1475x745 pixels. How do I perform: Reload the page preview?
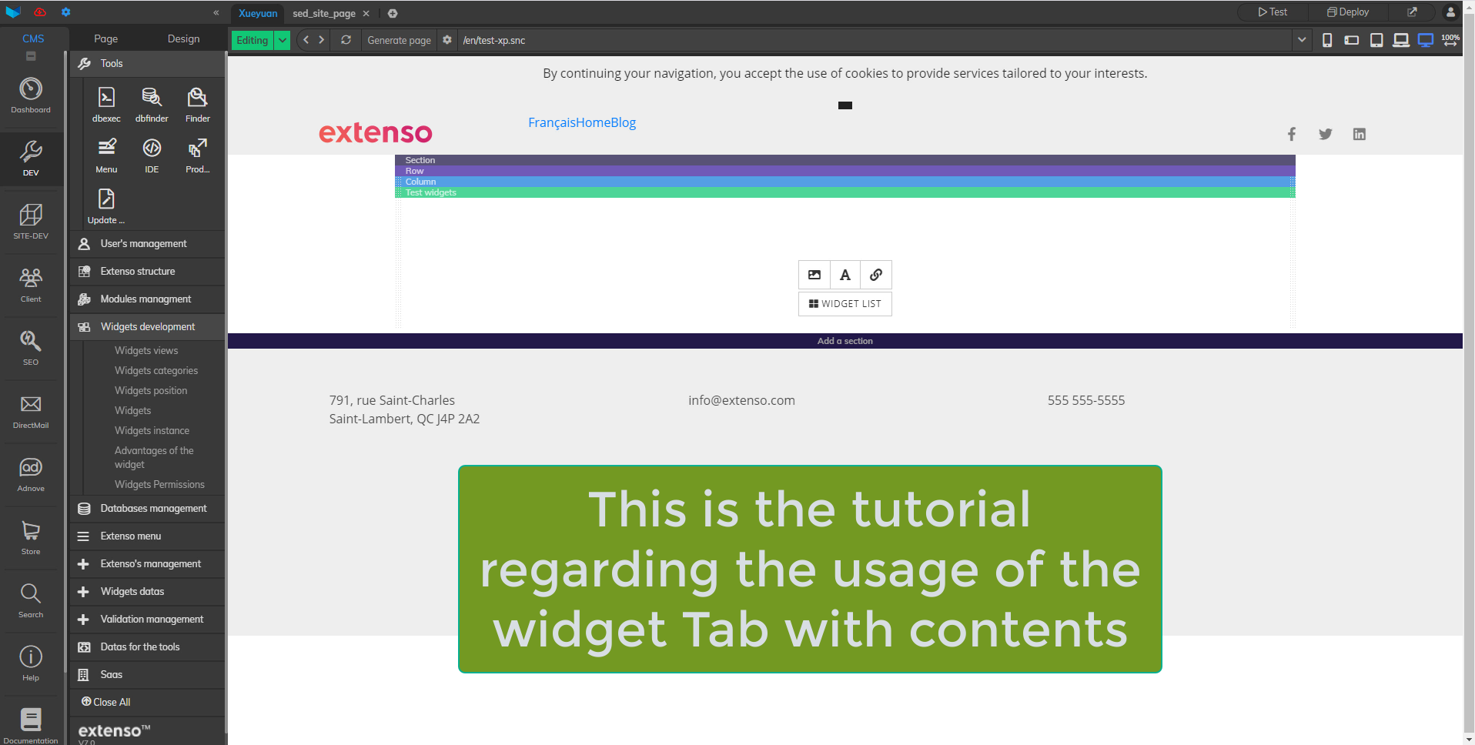[x=346, y=40]
